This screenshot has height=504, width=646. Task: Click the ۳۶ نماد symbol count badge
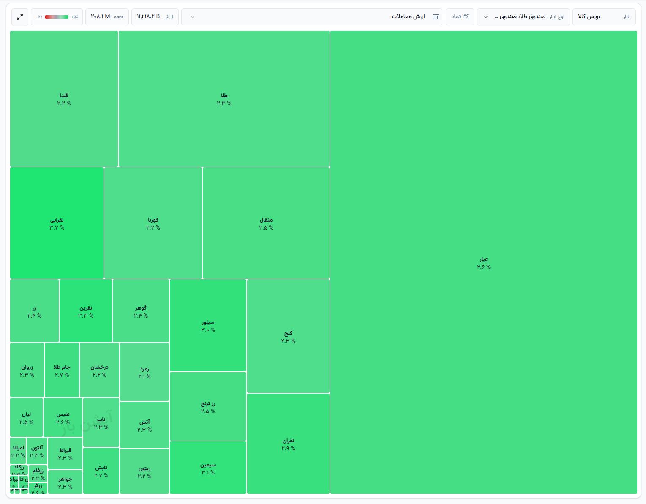(x=460, y=17)
